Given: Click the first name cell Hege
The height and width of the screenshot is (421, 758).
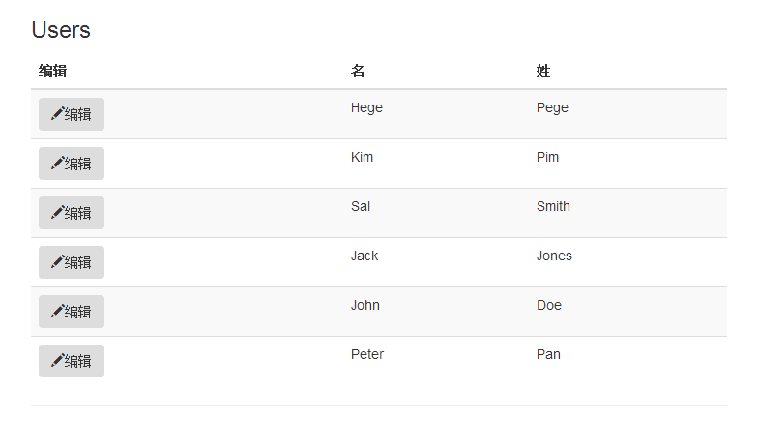Looking at the screenshot, I should (x=366, y=107).
